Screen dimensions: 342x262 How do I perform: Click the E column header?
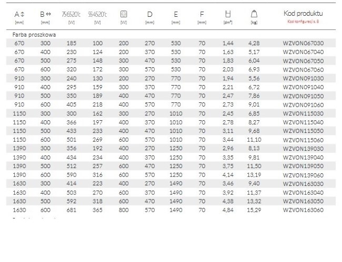point(176,15)
